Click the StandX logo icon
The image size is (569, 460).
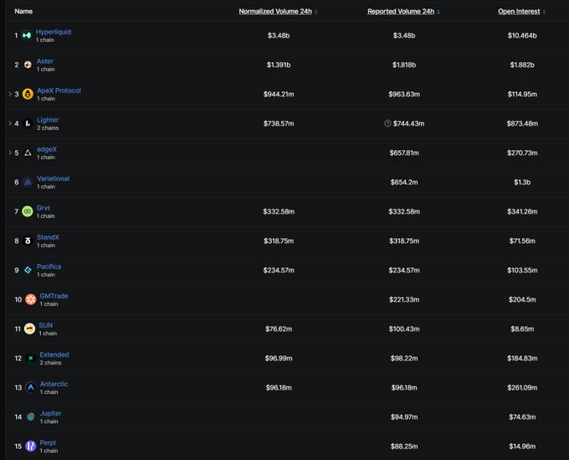[x=28, y=241]
